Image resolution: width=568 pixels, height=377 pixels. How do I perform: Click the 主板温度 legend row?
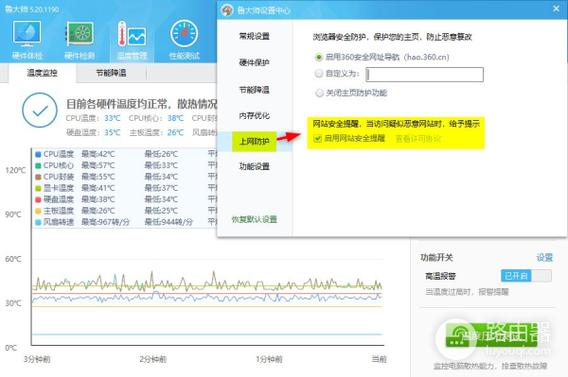(x=125, y=211)
